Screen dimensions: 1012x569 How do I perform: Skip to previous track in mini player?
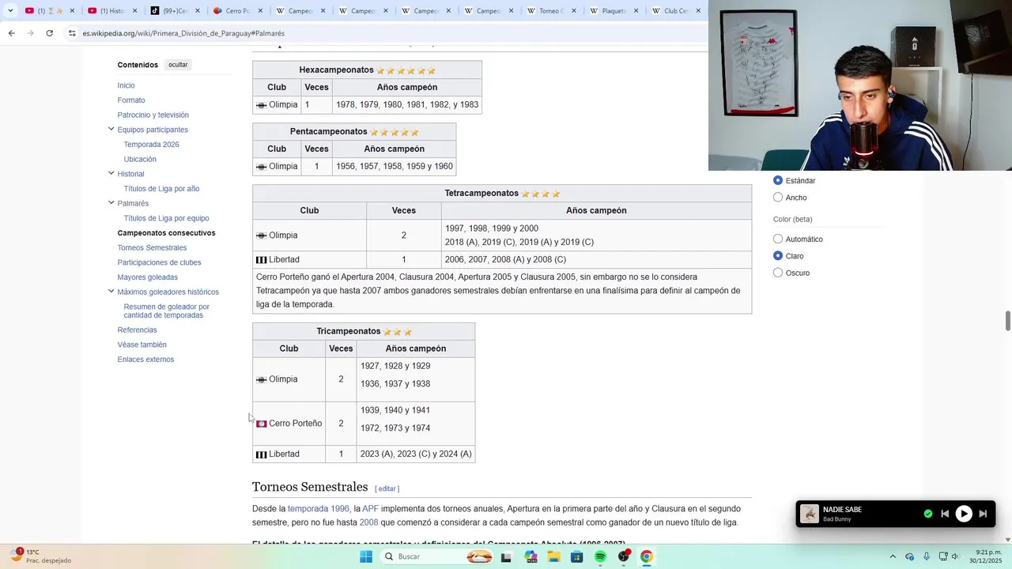(945, 514)
